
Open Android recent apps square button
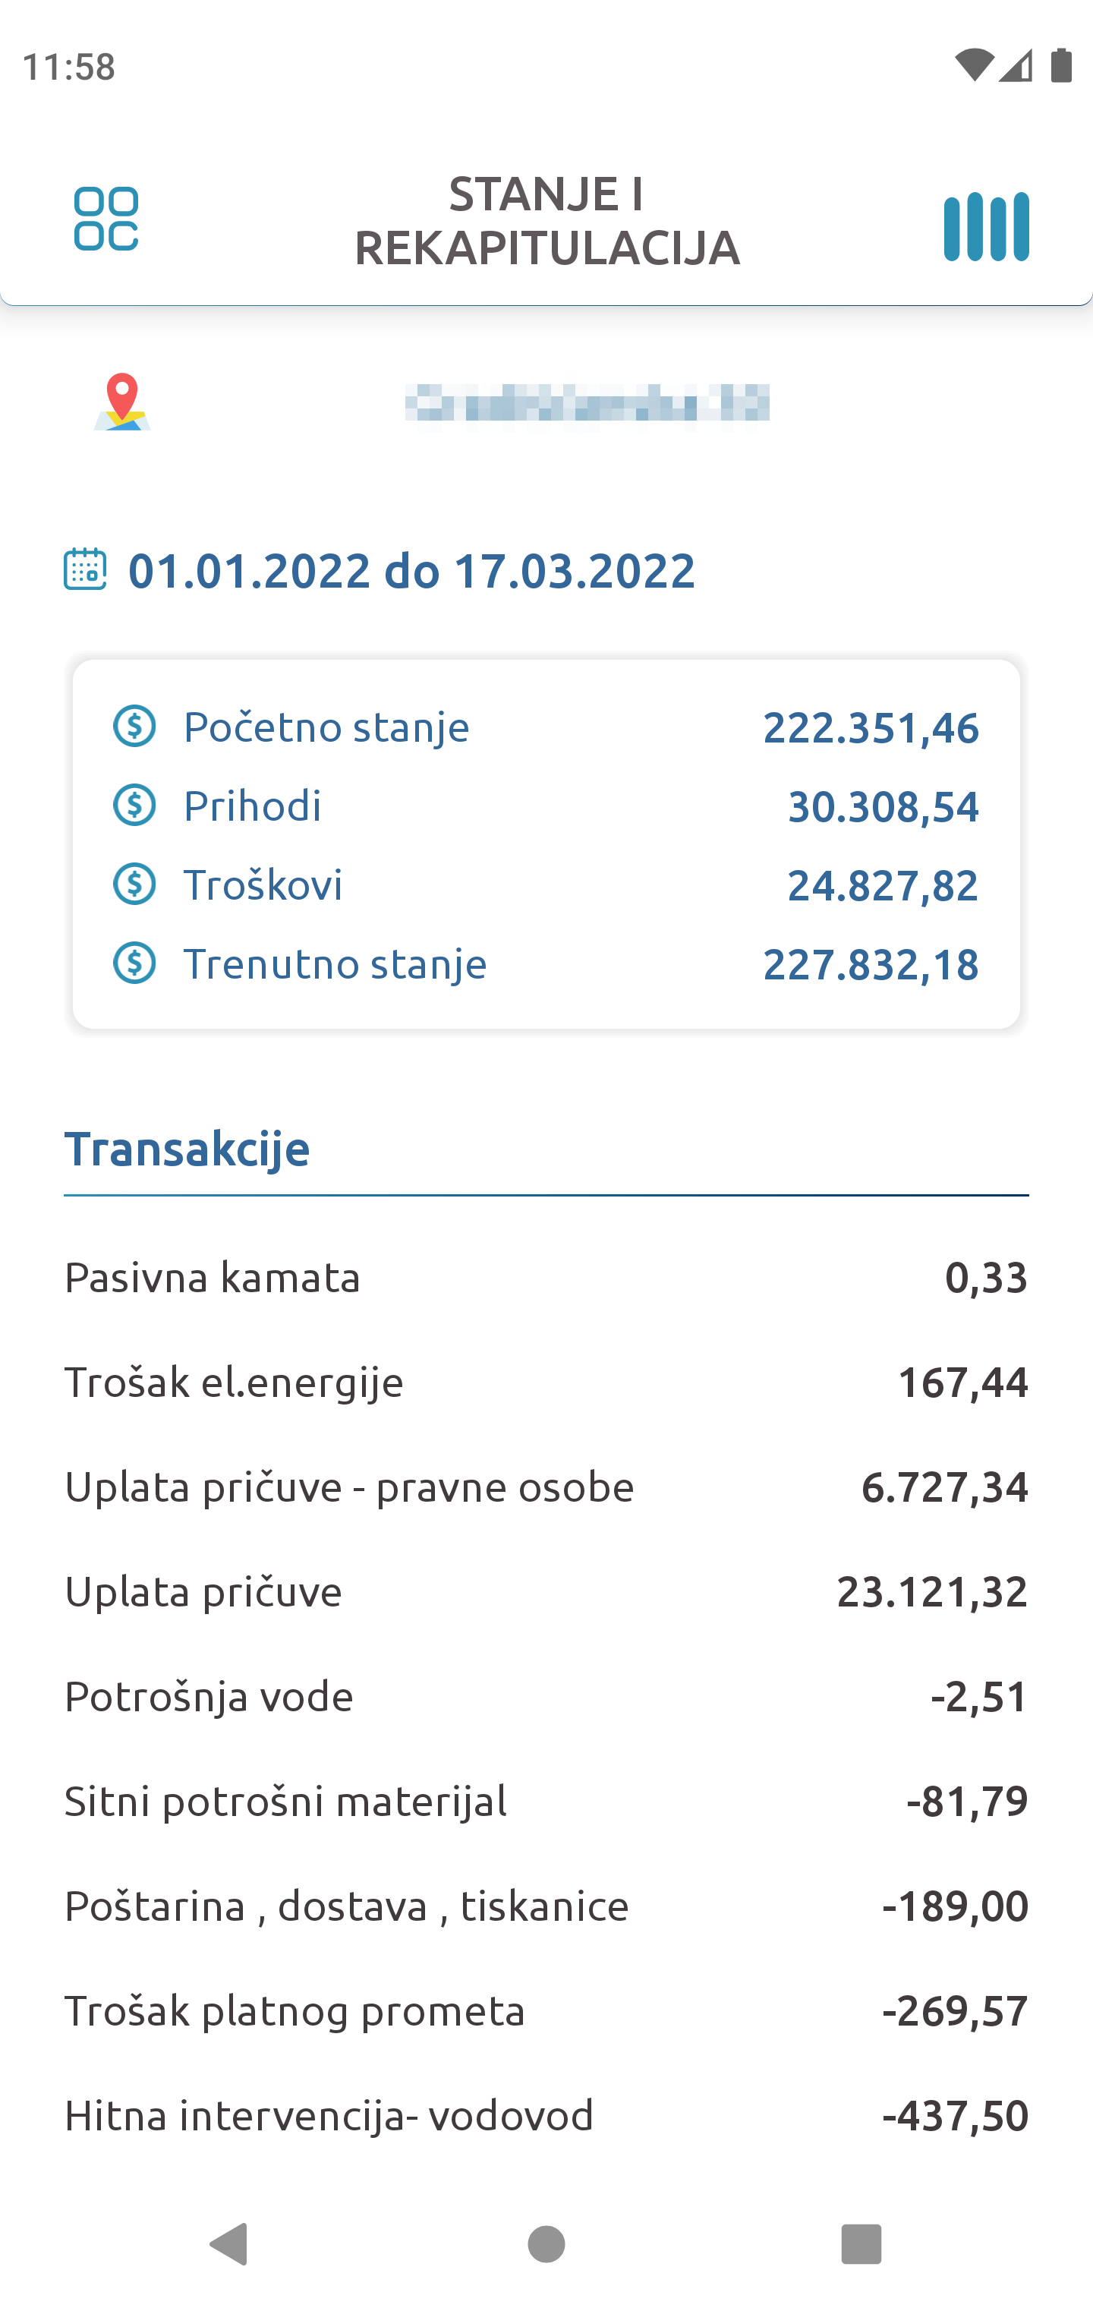(861, 2243)
